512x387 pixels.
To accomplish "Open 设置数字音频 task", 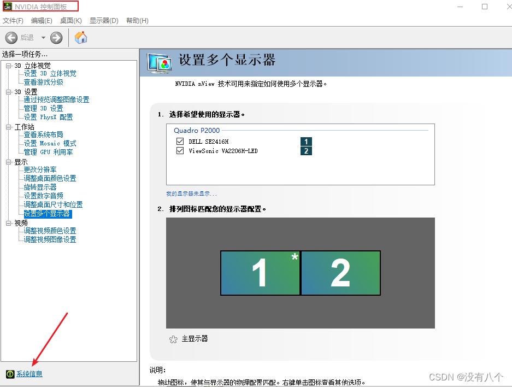I will pyautogui.click(x=43, y=196).
